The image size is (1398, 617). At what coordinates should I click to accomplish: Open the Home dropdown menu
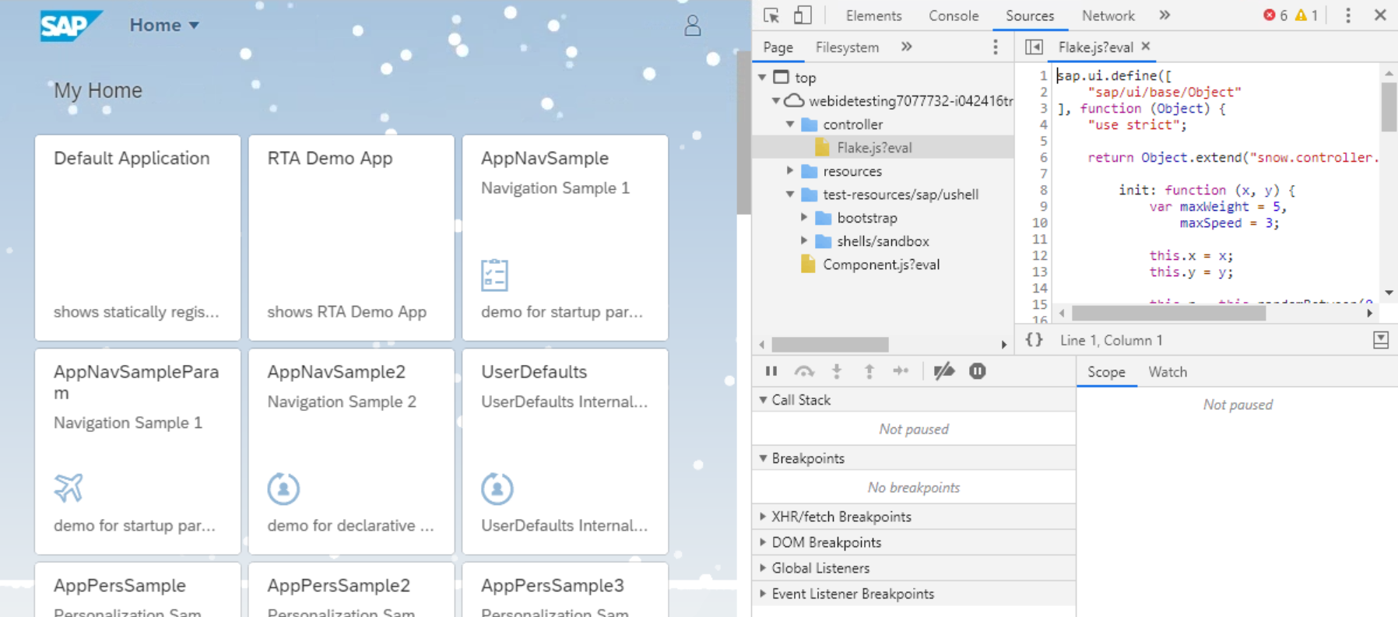coord(164,26)
